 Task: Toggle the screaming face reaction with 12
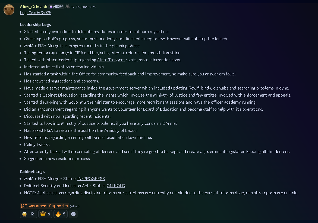click(29, 214)
